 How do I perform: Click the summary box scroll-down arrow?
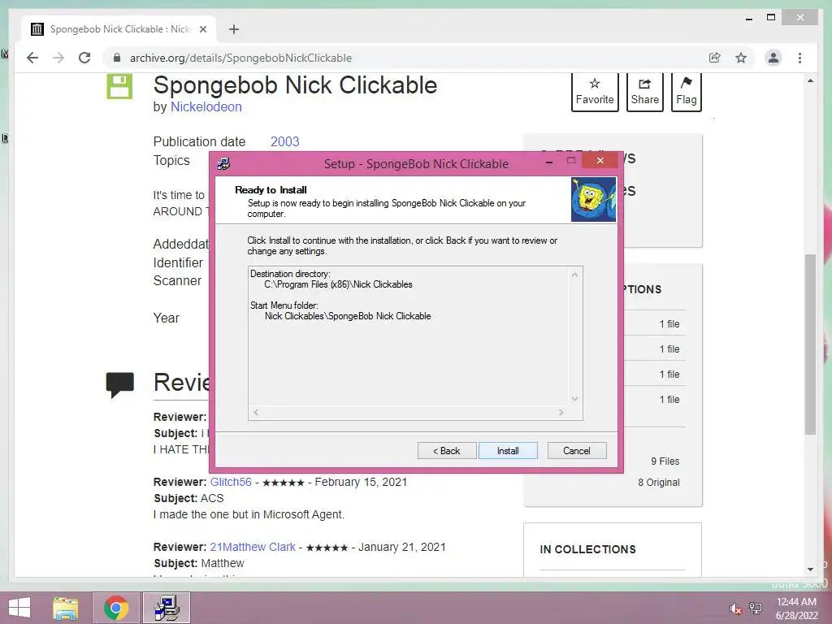coord(574,398)
